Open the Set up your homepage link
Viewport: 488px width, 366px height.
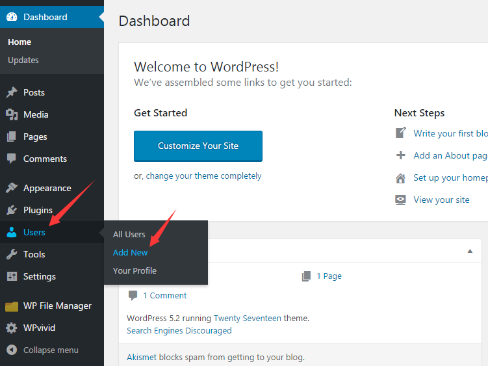pos(451,177)
